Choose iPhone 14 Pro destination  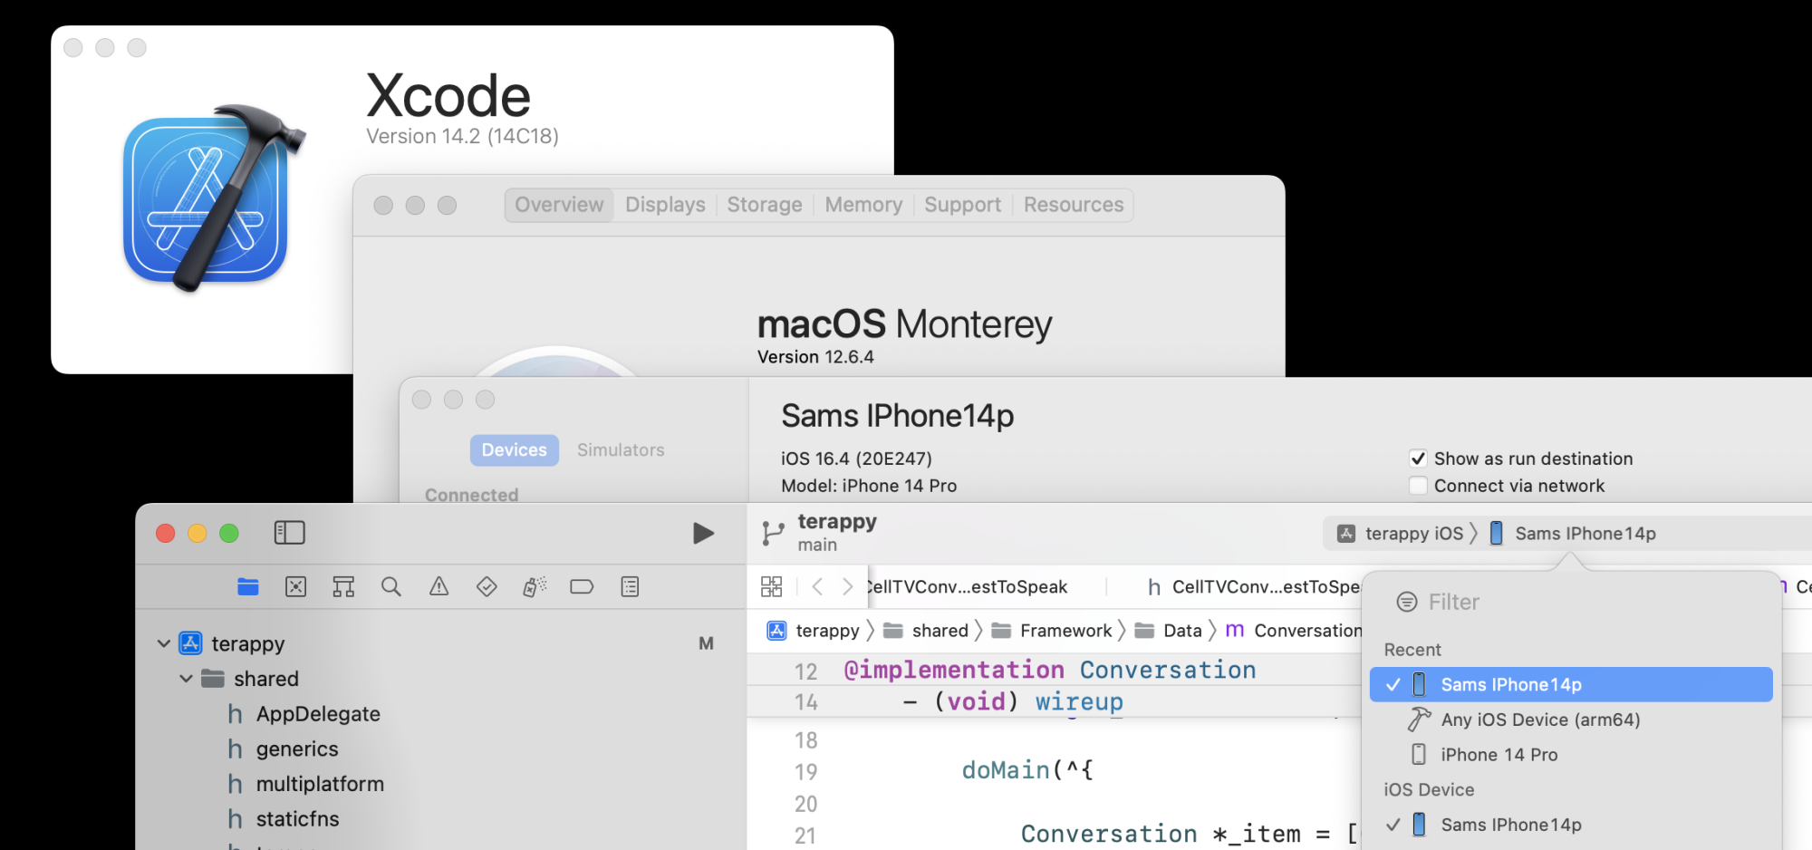pyautogui.click(x=1571, y=755)
